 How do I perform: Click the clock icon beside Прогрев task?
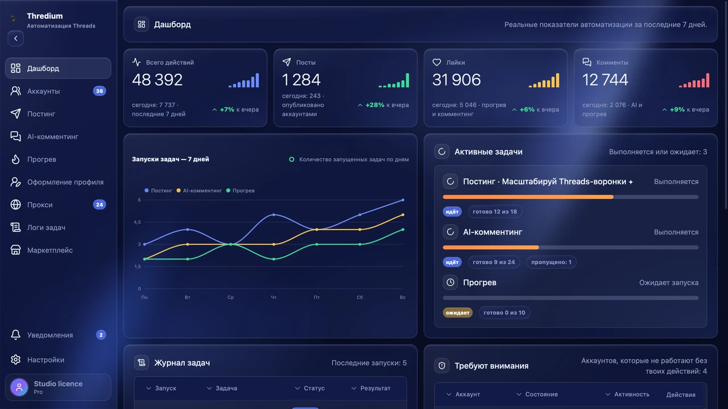pyautogui.click(x=450, y=282)
